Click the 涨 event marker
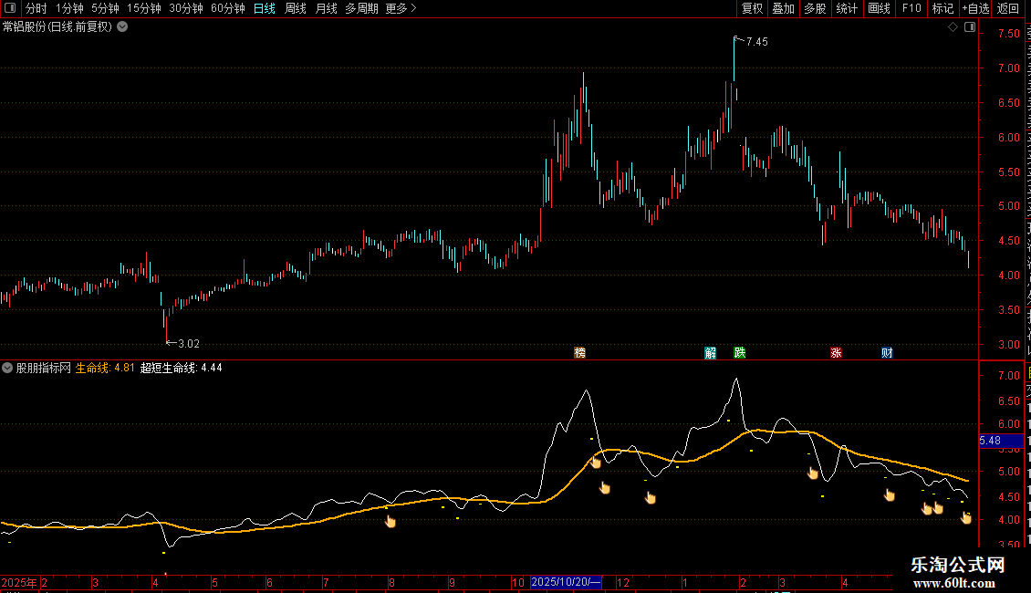 tap(836, 352)
